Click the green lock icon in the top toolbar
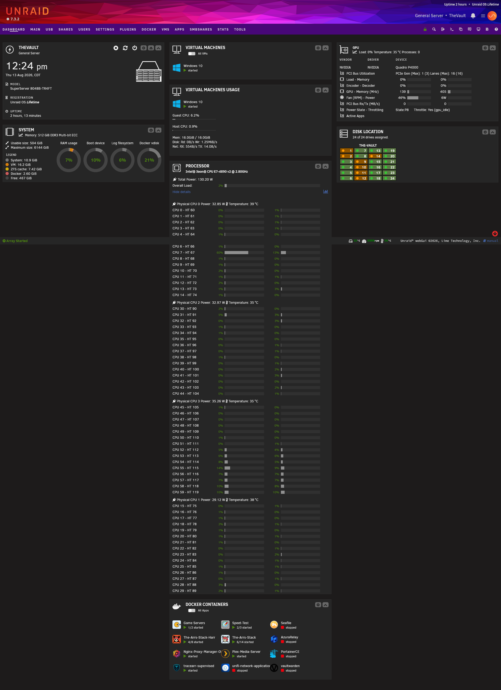 [x=425, y=30]
